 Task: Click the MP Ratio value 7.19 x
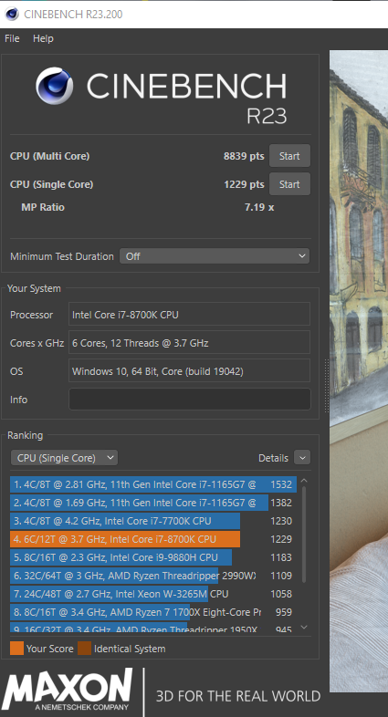[x=259, y=208]
